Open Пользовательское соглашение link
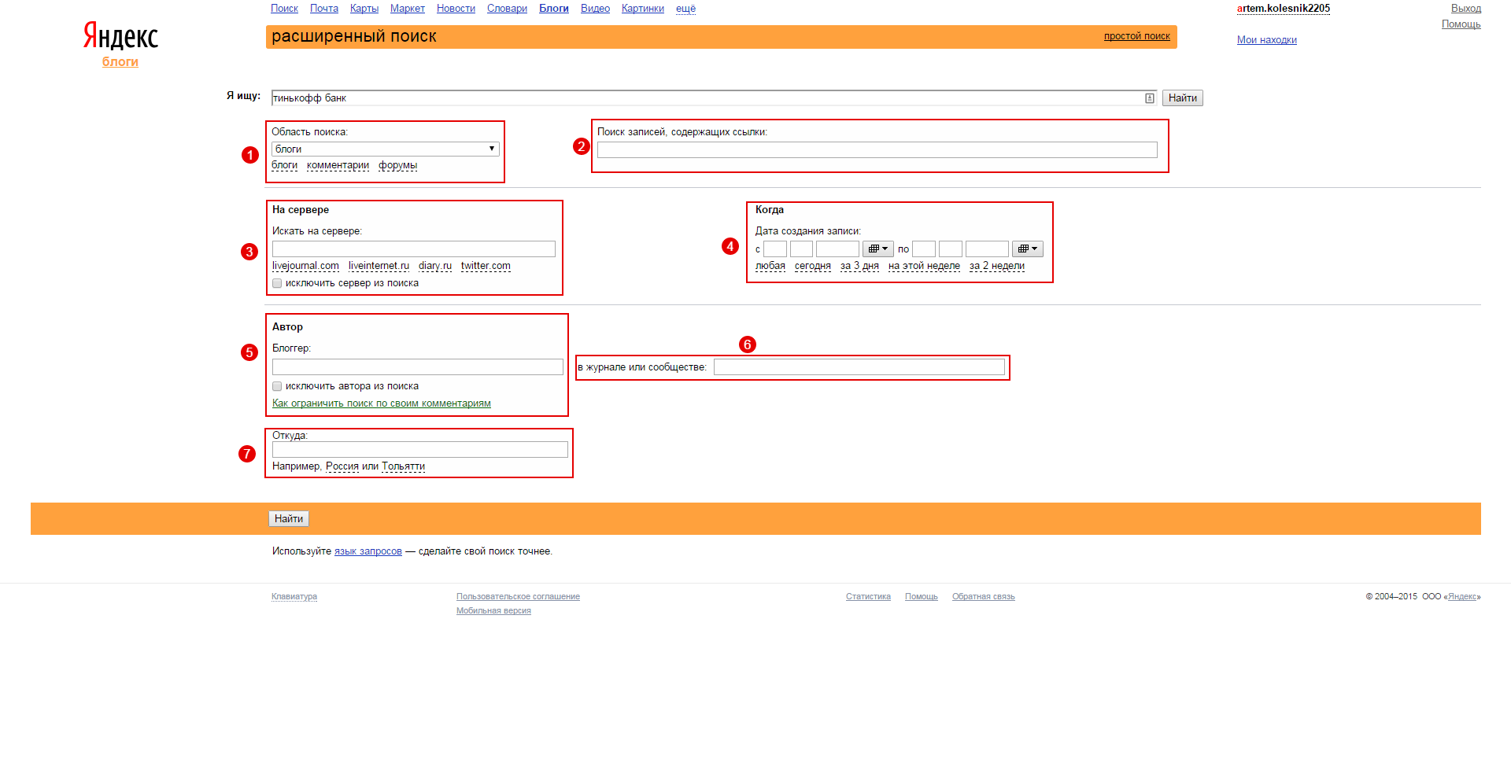This screenshot has height=770, width=1511. click(x=518, y=597)
